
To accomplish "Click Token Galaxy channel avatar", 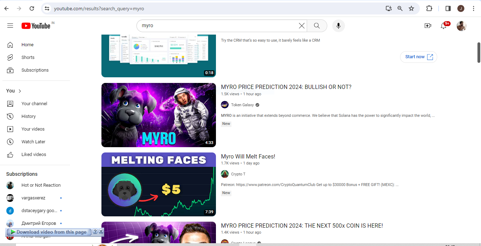I will tap(225, 105).
